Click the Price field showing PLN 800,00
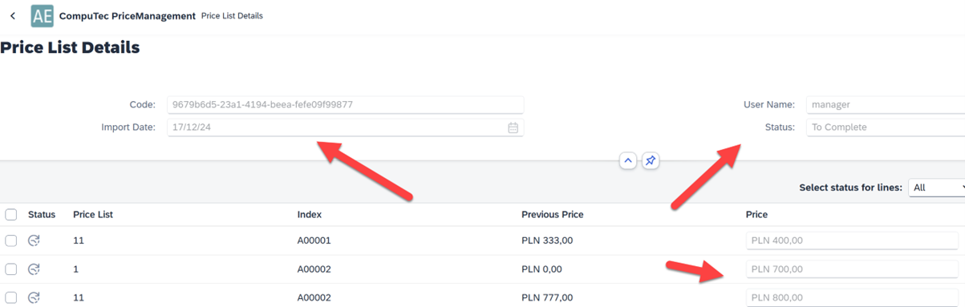The image size is (965, 307). [x=852, y=297]
